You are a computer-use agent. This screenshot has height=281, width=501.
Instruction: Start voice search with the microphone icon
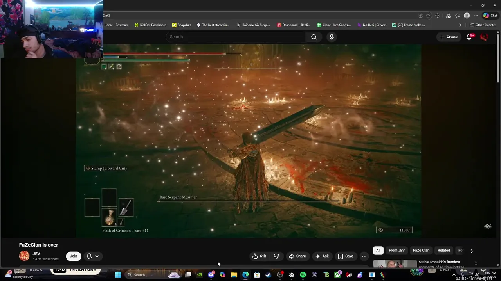(x=332, y=37)
